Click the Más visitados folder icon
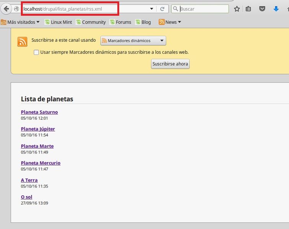This screenshot has height=229, width=289. pyautogui.click(x=3, y=22)
